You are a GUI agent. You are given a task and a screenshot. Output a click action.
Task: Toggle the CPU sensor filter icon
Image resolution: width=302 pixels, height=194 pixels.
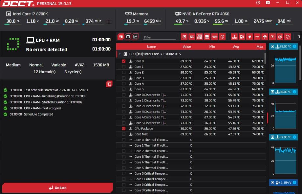coord(184,37)
